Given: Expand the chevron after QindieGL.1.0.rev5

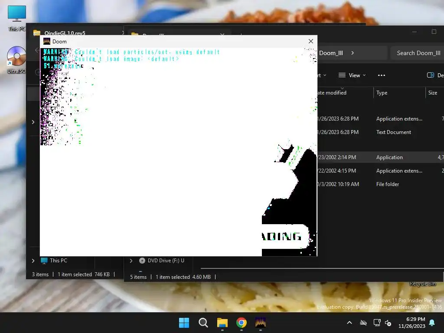Looking at the screenshot, I should (x=123, y=33).
